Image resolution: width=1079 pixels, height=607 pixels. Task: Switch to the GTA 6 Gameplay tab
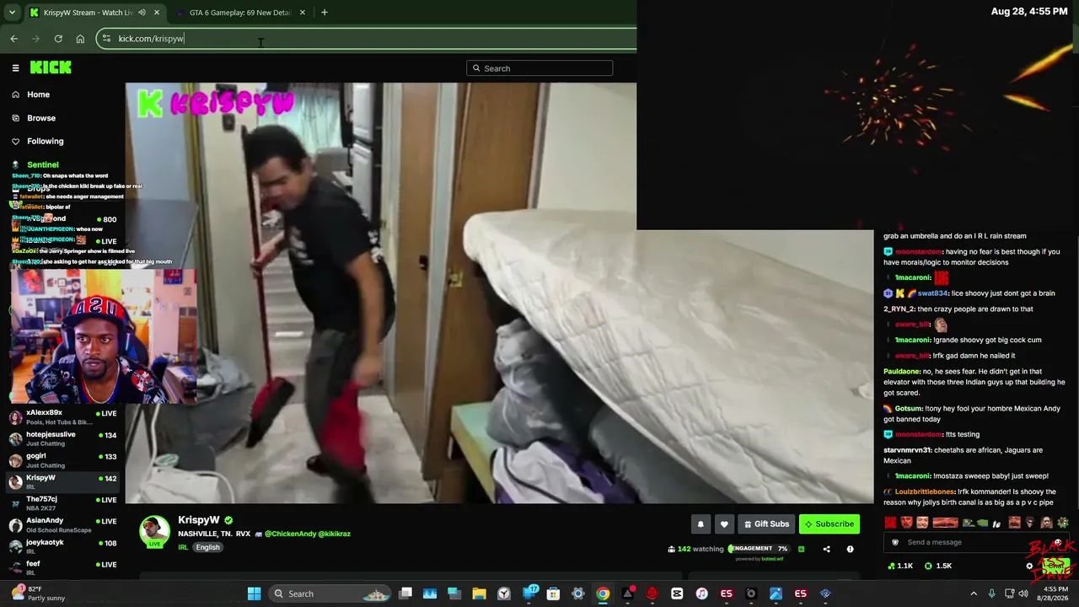click(239, 13)
